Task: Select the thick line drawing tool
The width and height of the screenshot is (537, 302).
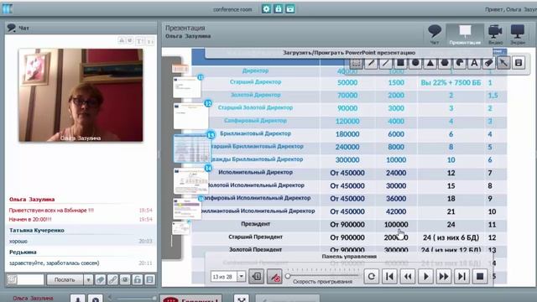Action: click(371, 63)
